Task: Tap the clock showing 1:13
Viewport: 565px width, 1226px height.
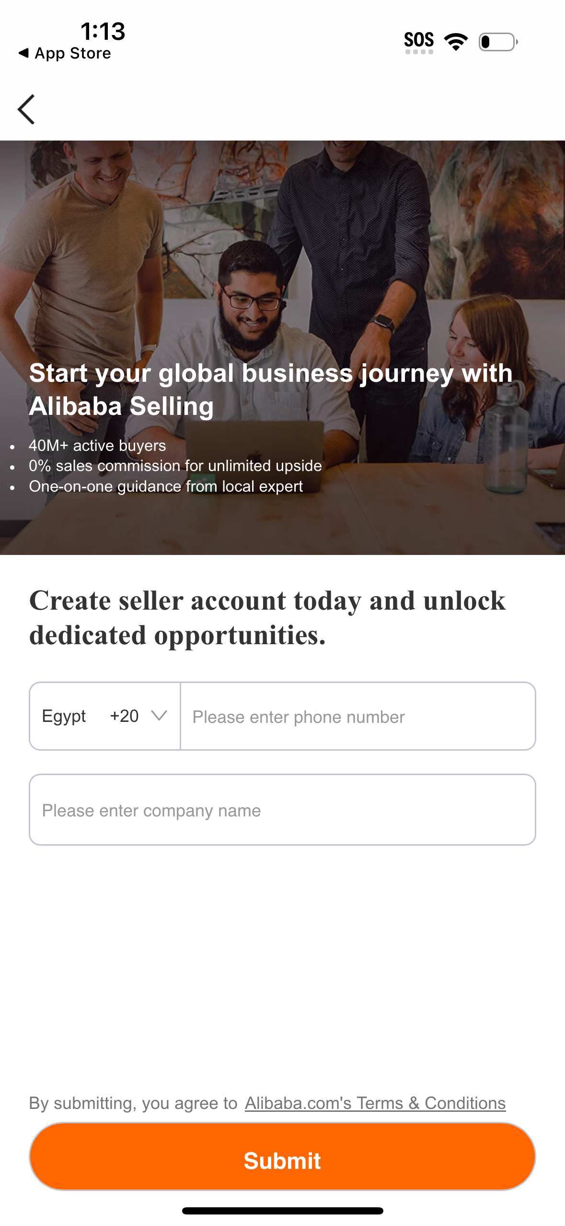Action: pyautogui.click(x=102, y=32)
